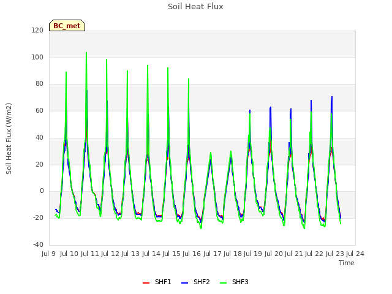Select the BC_met annotation label
Viewport: 392px width, 294px height.
point(67,26)
